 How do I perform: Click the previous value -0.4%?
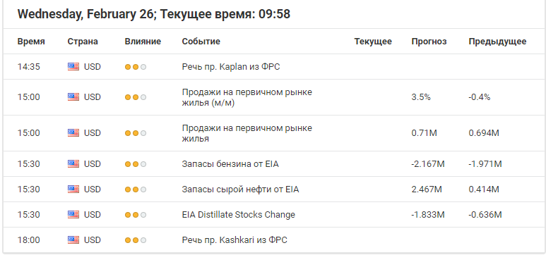click(479, 97)
